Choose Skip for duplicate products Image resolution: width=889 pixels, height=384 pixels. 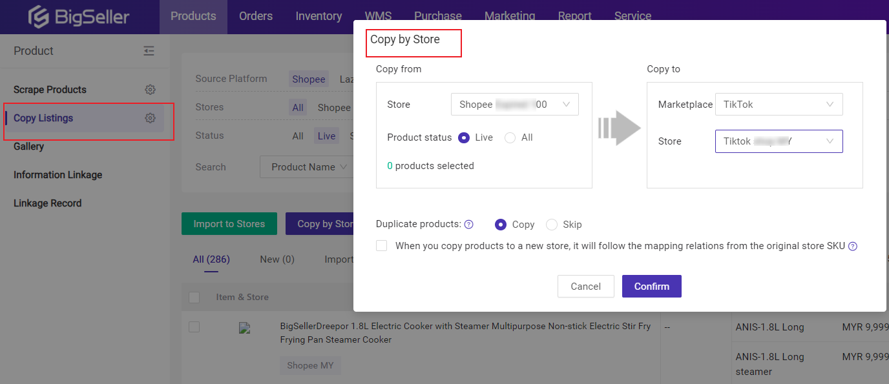[x=552, y=225]
